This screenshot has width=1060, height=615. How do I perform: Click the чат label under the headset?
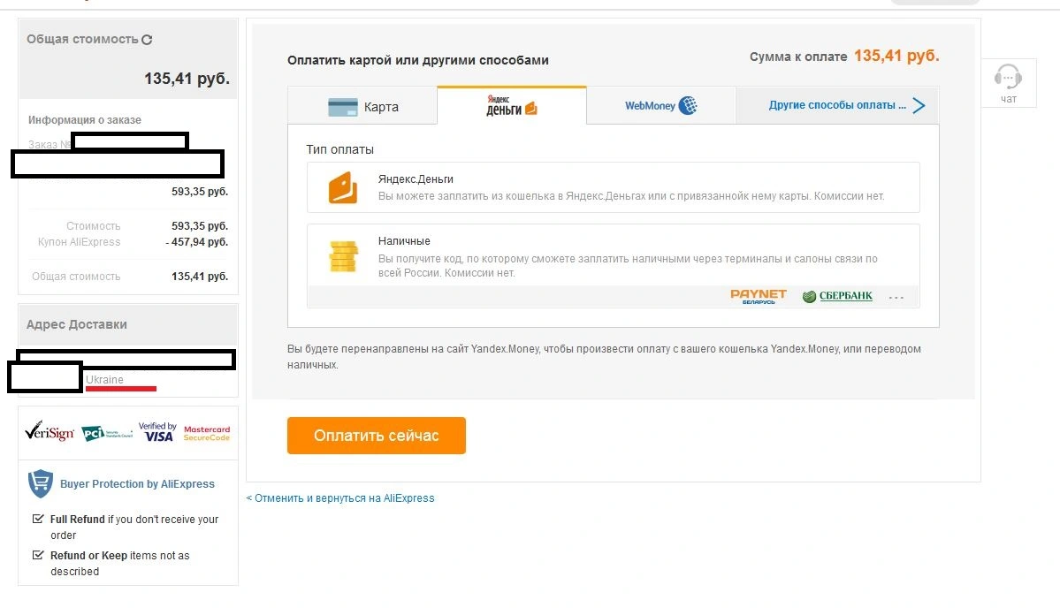click(x=1008, y=99)
